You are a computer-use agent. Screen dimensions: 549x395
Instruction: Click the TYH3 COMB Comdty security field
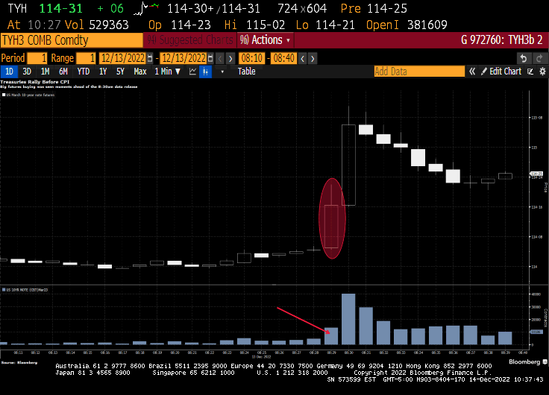[x=72, y=40]
